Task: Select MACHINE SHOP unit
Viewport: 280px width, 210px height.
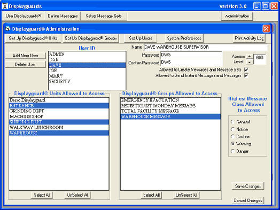Action: coord(59,116)
